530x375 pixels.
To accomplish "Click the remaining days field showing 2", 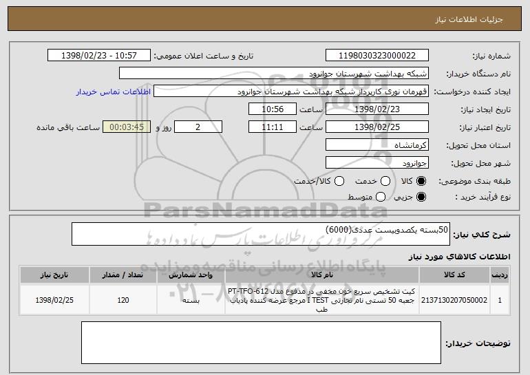I will coord(198,127).
